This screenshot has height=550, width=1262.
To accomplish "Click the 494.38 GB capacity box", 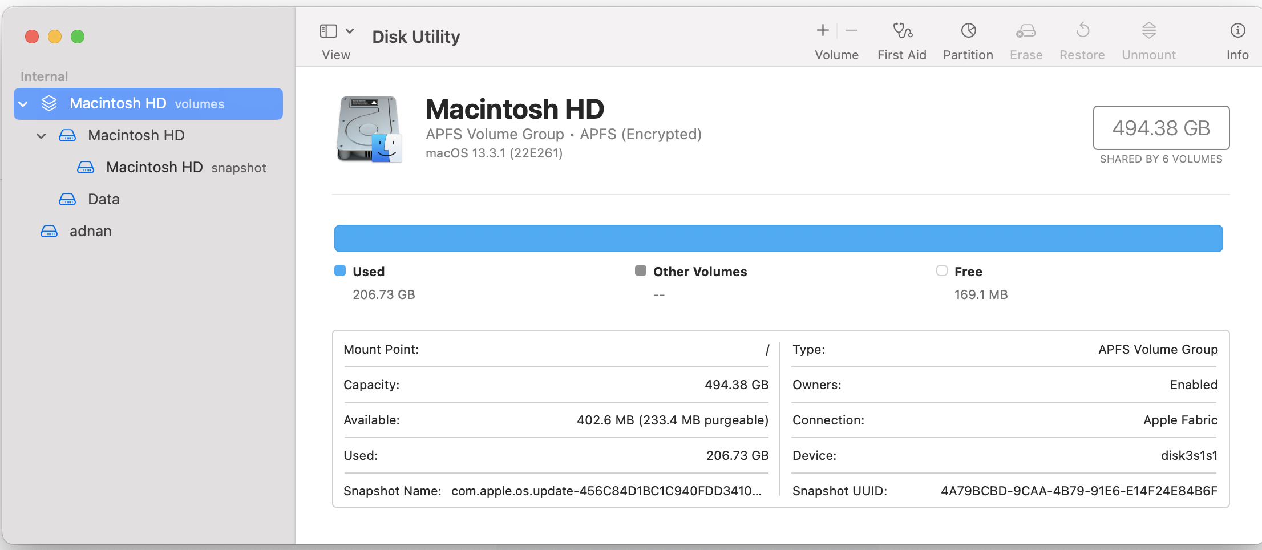I will pyautogui.click(x=1161, y=128).
